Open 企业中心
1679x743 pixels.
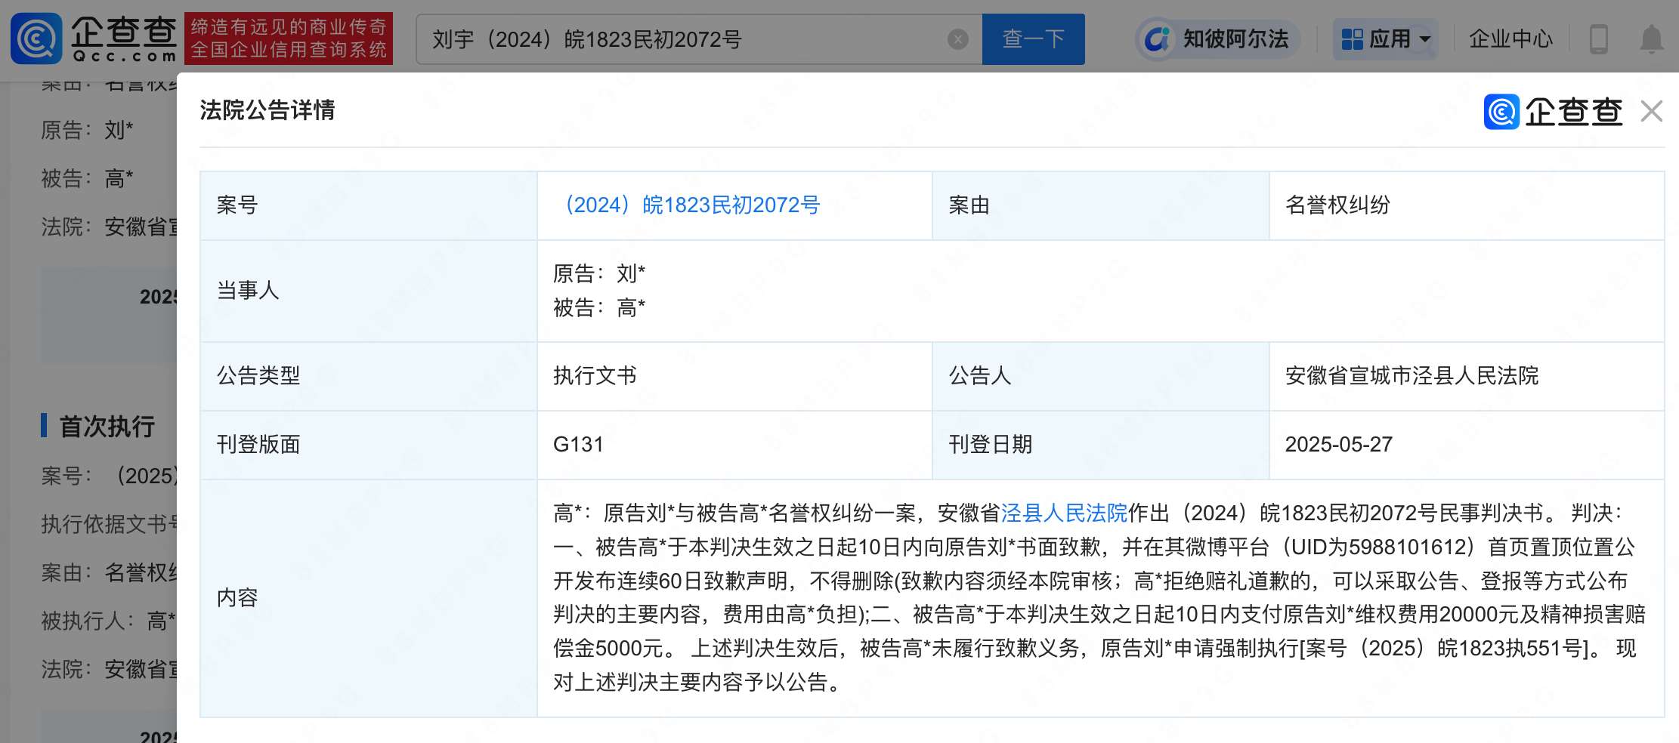[1510, 39]
